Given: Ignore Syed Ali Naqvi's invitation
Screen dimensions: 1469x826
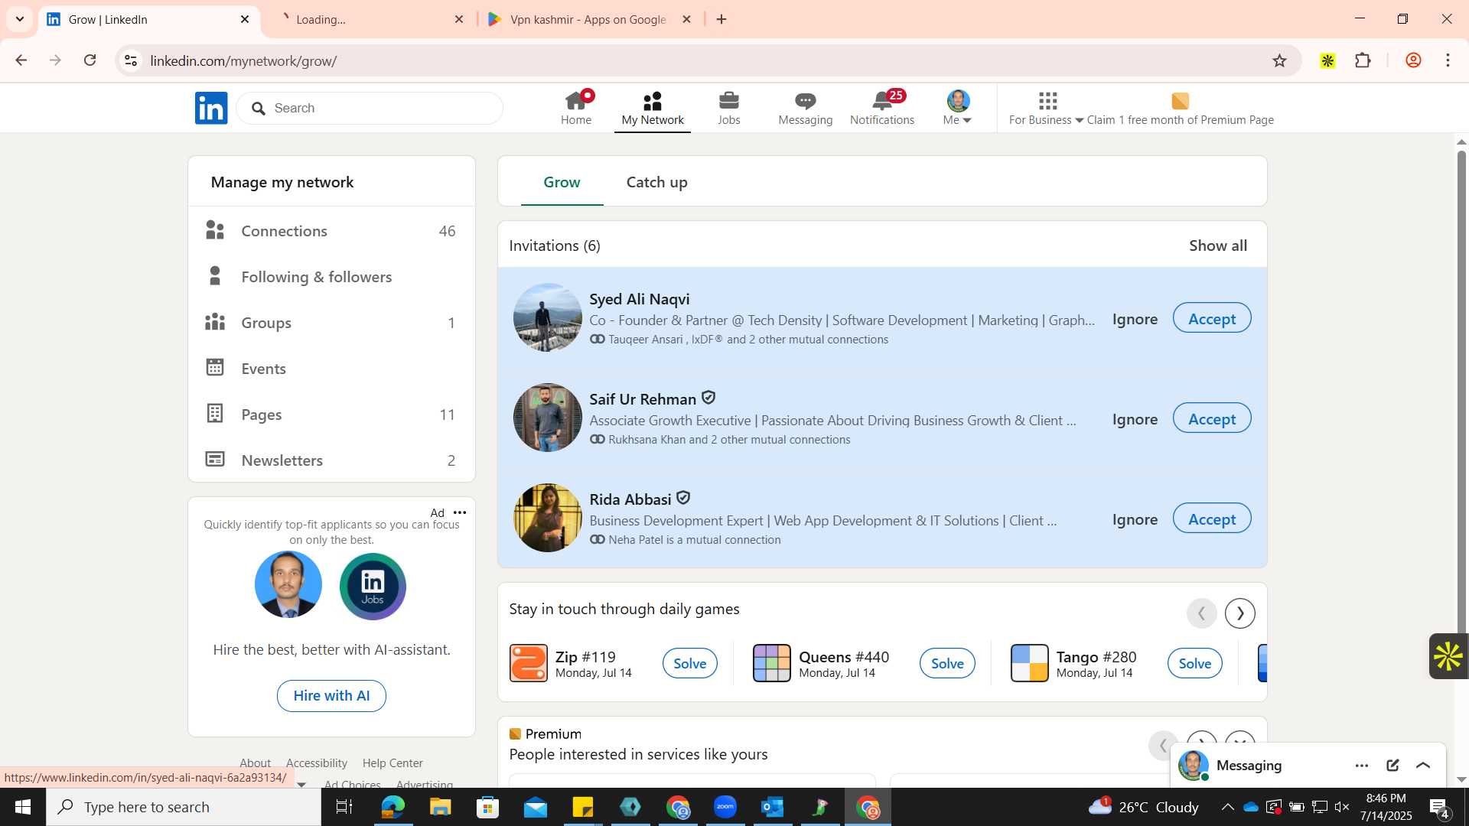Looking at the screenshot, I should pos(1135,319).
